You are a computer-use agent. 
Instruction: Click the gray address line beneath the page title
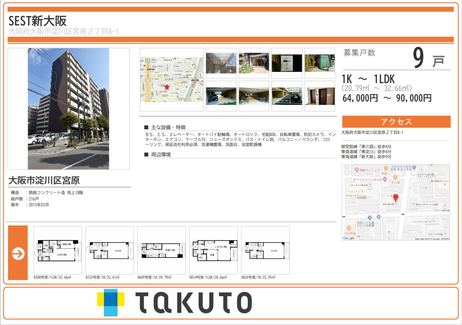[63, 31]
